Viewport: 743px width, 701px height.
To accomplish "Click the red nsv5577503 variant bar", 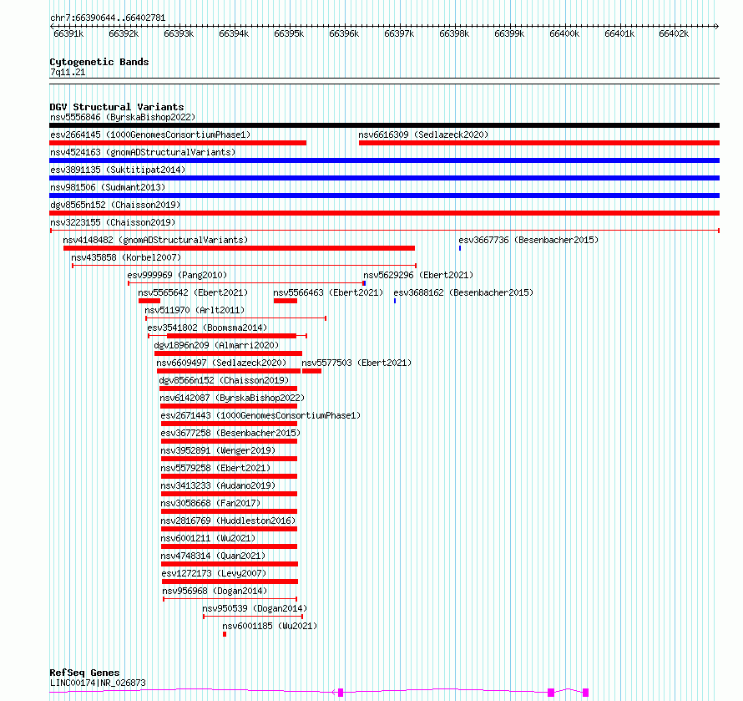I will coord(311,371).
